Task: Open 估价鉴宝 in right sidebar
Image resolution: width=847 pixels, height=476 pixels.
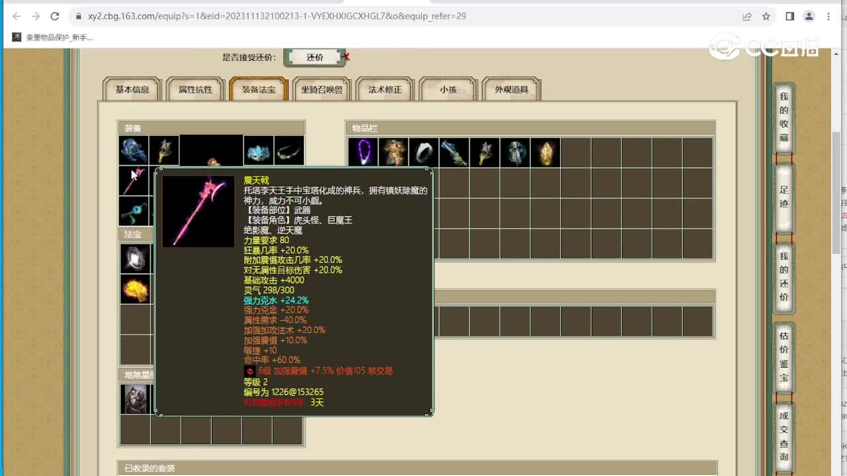Action: click(784, 356)
